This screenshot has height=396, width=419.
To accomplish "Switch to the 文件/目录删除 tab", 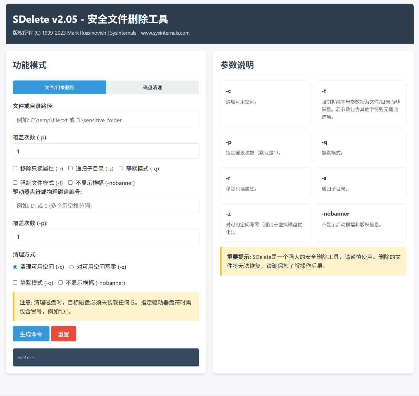I will click(x=59, y=88).
